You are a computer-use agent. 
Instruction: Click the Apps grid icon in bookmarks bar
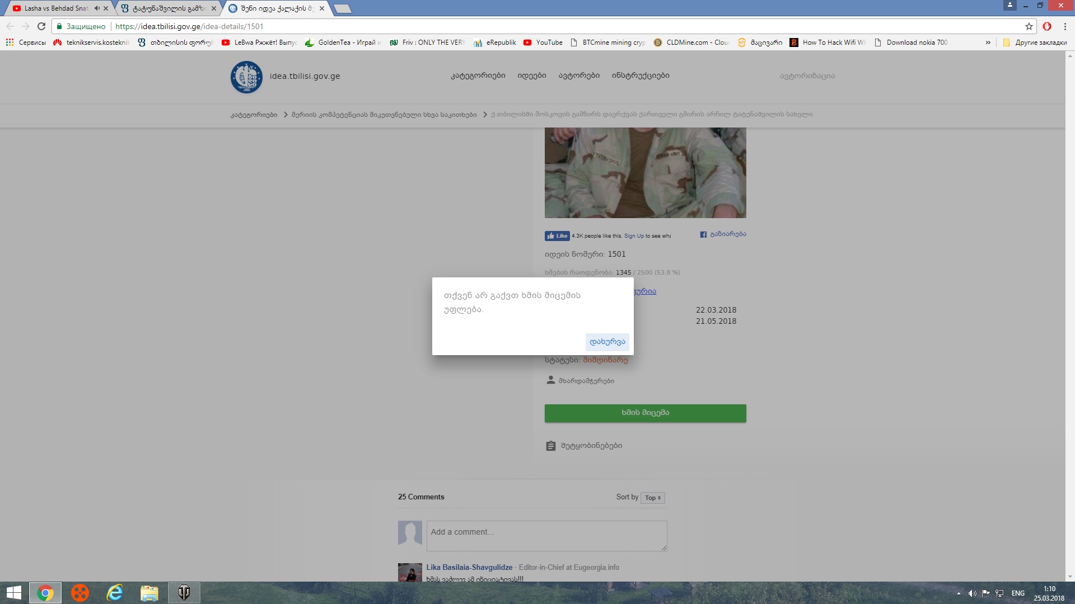tap(10, 43)
